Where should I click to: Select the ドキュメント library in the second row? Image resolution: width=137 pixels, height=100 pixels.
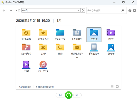click(x=94, y=49)
